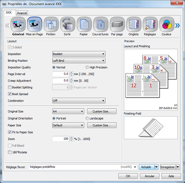Open the Binding Position dropdown

point(79,61)
